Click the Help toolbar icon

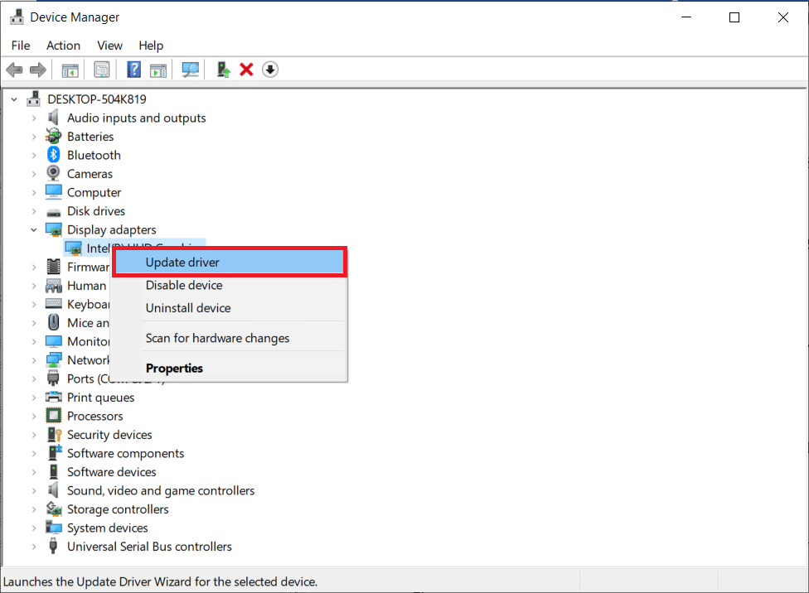tap(133, 70)
